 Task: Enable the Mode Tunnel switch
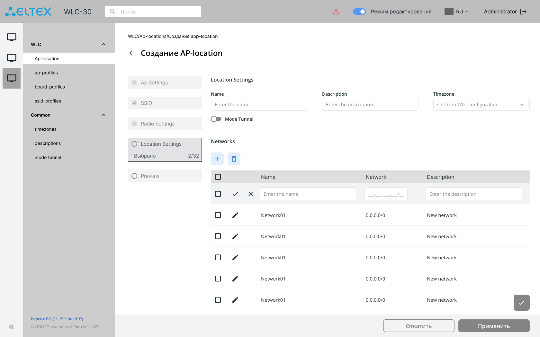216,119
